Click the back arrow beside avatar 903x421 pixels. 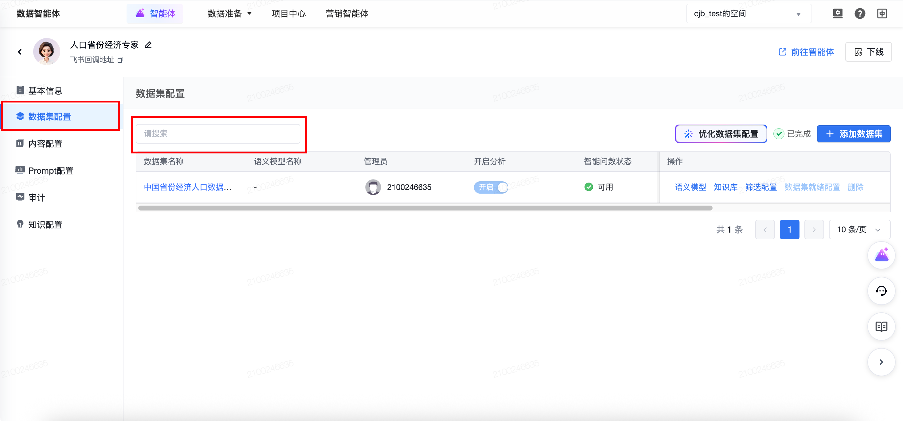tap(20, 52)
